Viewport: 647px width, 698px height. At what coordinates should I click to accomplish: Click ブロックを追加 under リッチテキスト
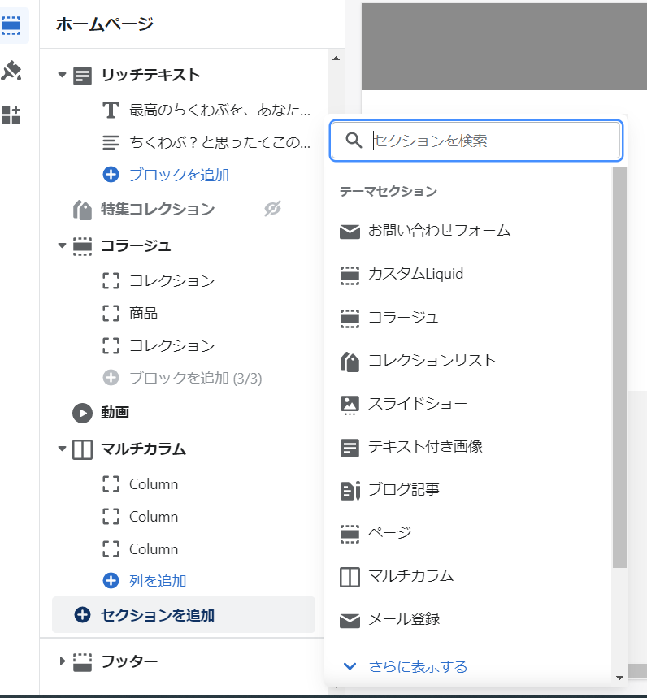click(x=179, y=175)
